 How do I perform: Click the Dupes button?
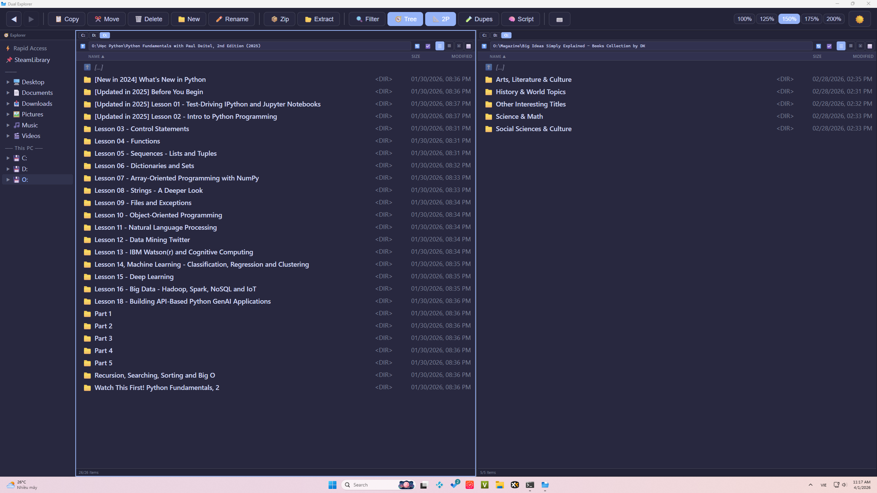pyautogui.click(x=479, y=19)
